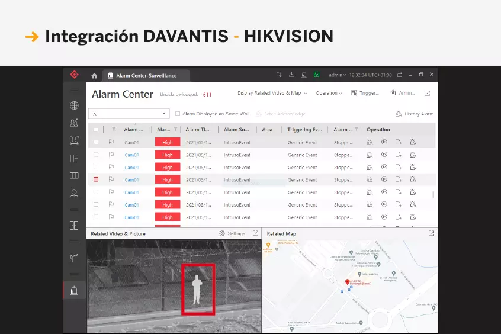Open the person location sidebar icon
Image resolution: width=501 pixels, height=334 pixels.
74,193
